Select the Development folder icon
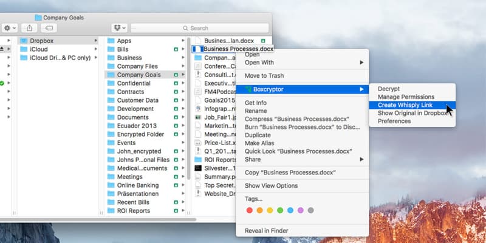 pos(111,109)
